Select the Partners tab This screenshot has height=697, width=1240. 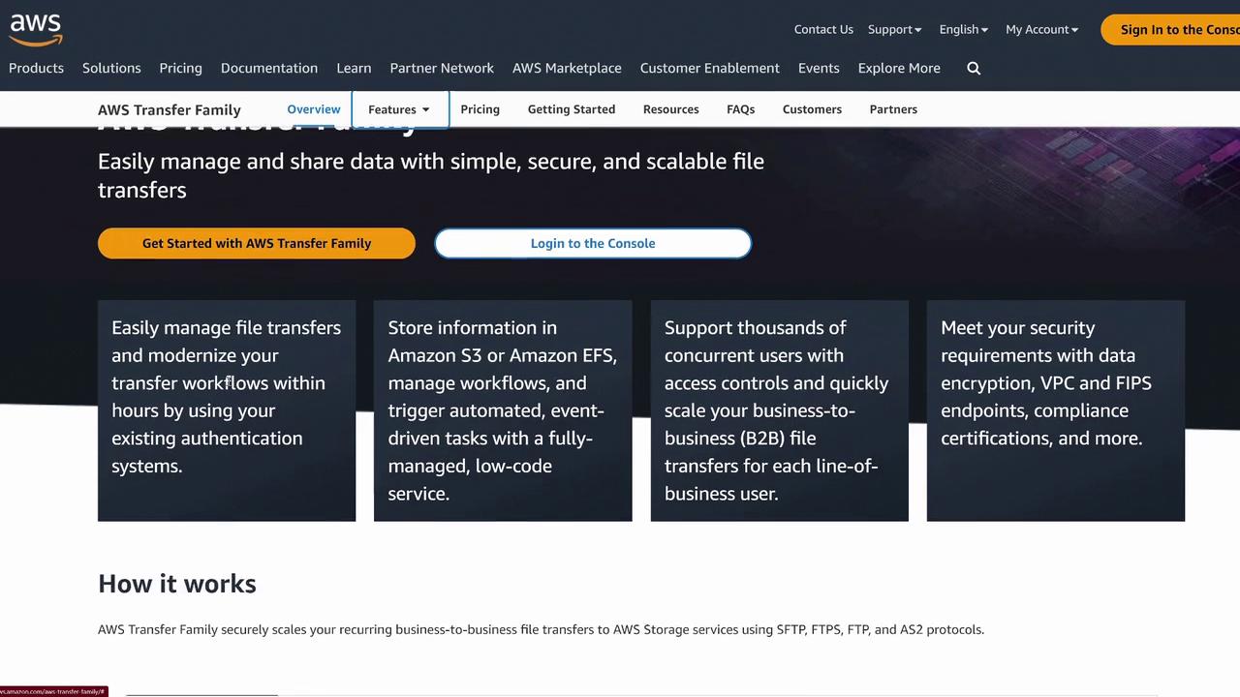click(x=893, y=109)
